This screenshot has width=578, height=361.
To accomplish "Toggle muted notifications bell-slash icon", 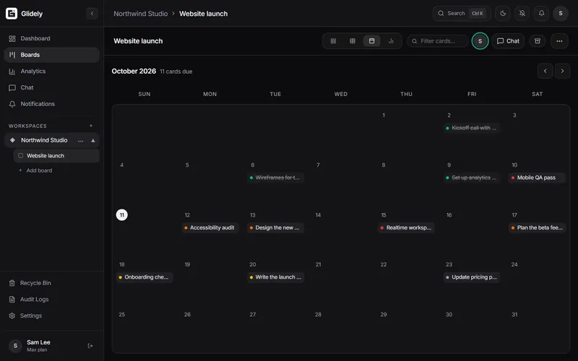I will 522,13.
